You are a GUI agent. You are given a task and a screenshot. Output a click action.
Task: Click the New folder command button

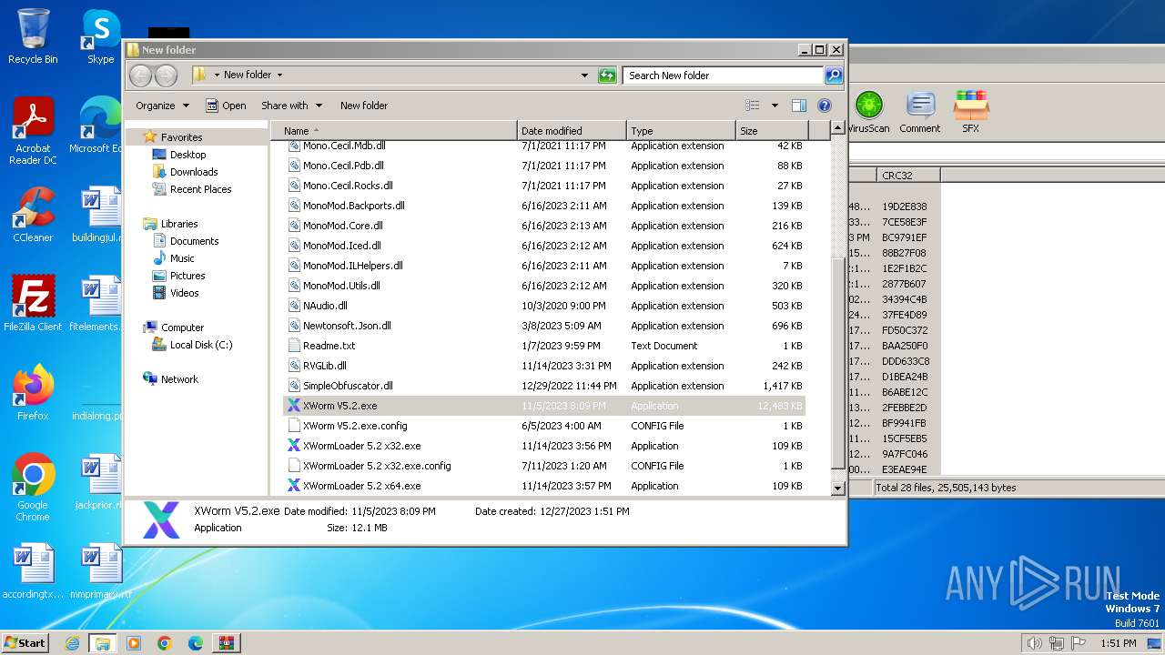pyautogui.click(x=364, y=106)
